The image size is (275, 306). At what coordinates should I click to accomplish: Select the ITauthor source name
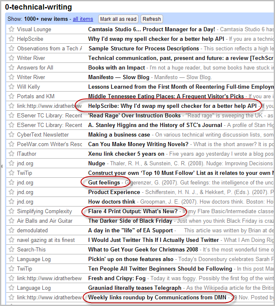27,154
